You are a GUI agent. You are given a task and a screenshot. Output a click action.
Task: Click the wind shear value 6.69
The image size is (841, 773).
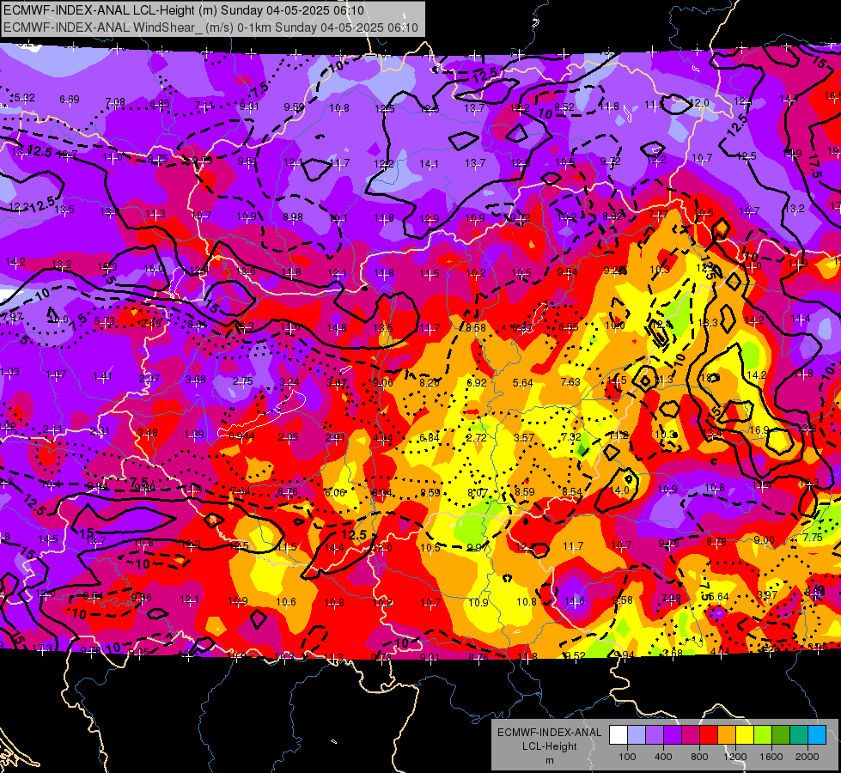click(x=70, y=100)
